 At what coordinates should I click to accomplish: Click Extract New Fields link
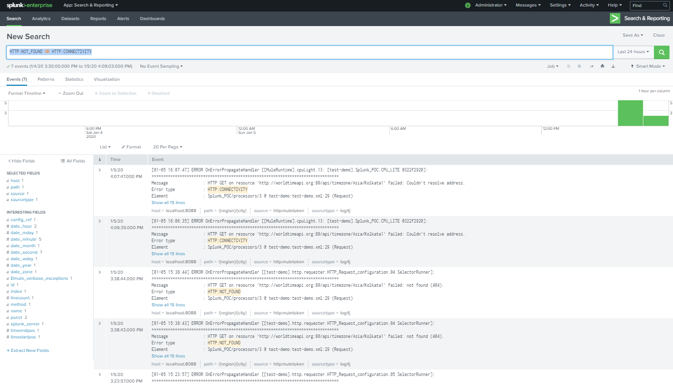click(28, 350)
